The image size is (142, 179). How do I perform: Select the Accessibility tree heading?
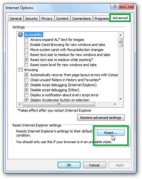click(33, 35)
